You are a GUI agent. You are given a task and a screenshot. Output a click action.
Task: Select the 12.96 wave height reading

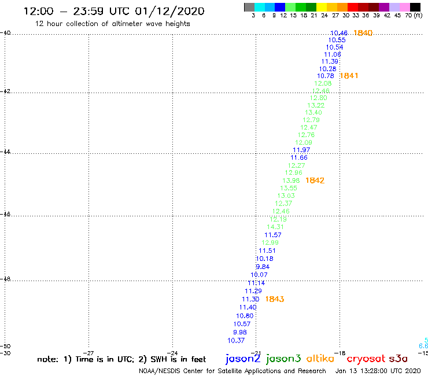tap(294, 172)
